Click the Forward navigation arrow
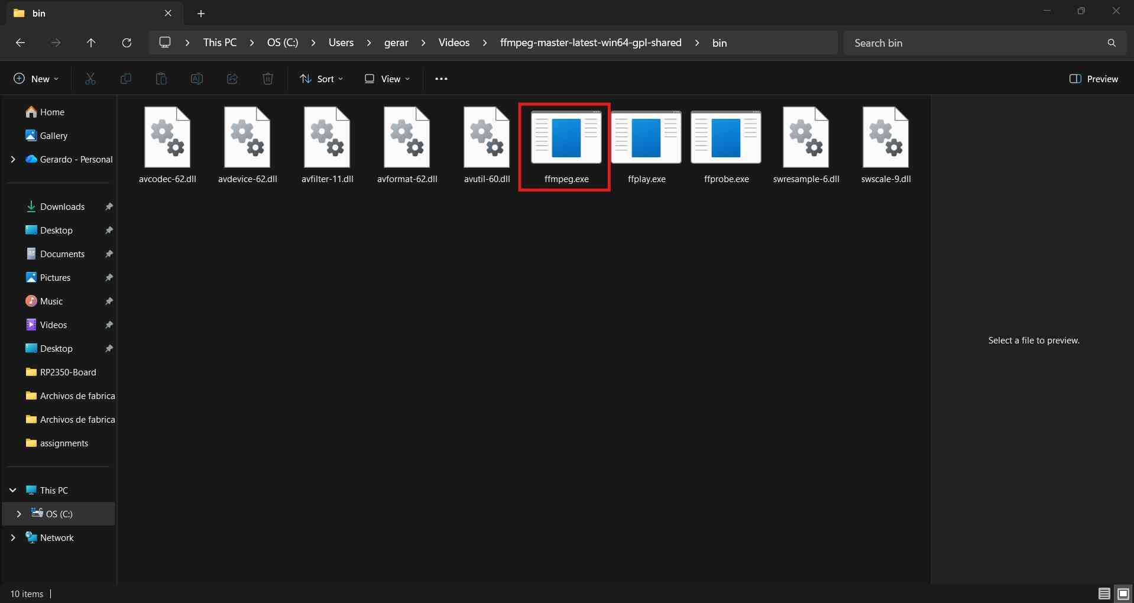The image size is (1134, 603). [56, 43]
